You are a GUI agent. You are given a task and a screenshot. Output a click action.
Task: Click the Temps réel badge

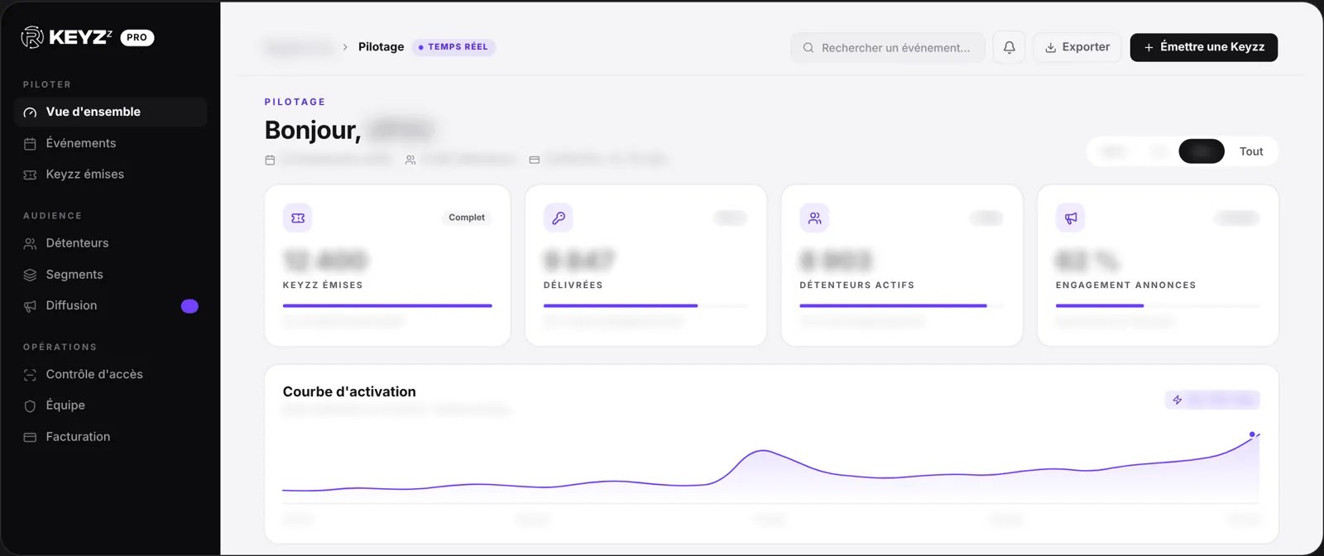[453, 47]
